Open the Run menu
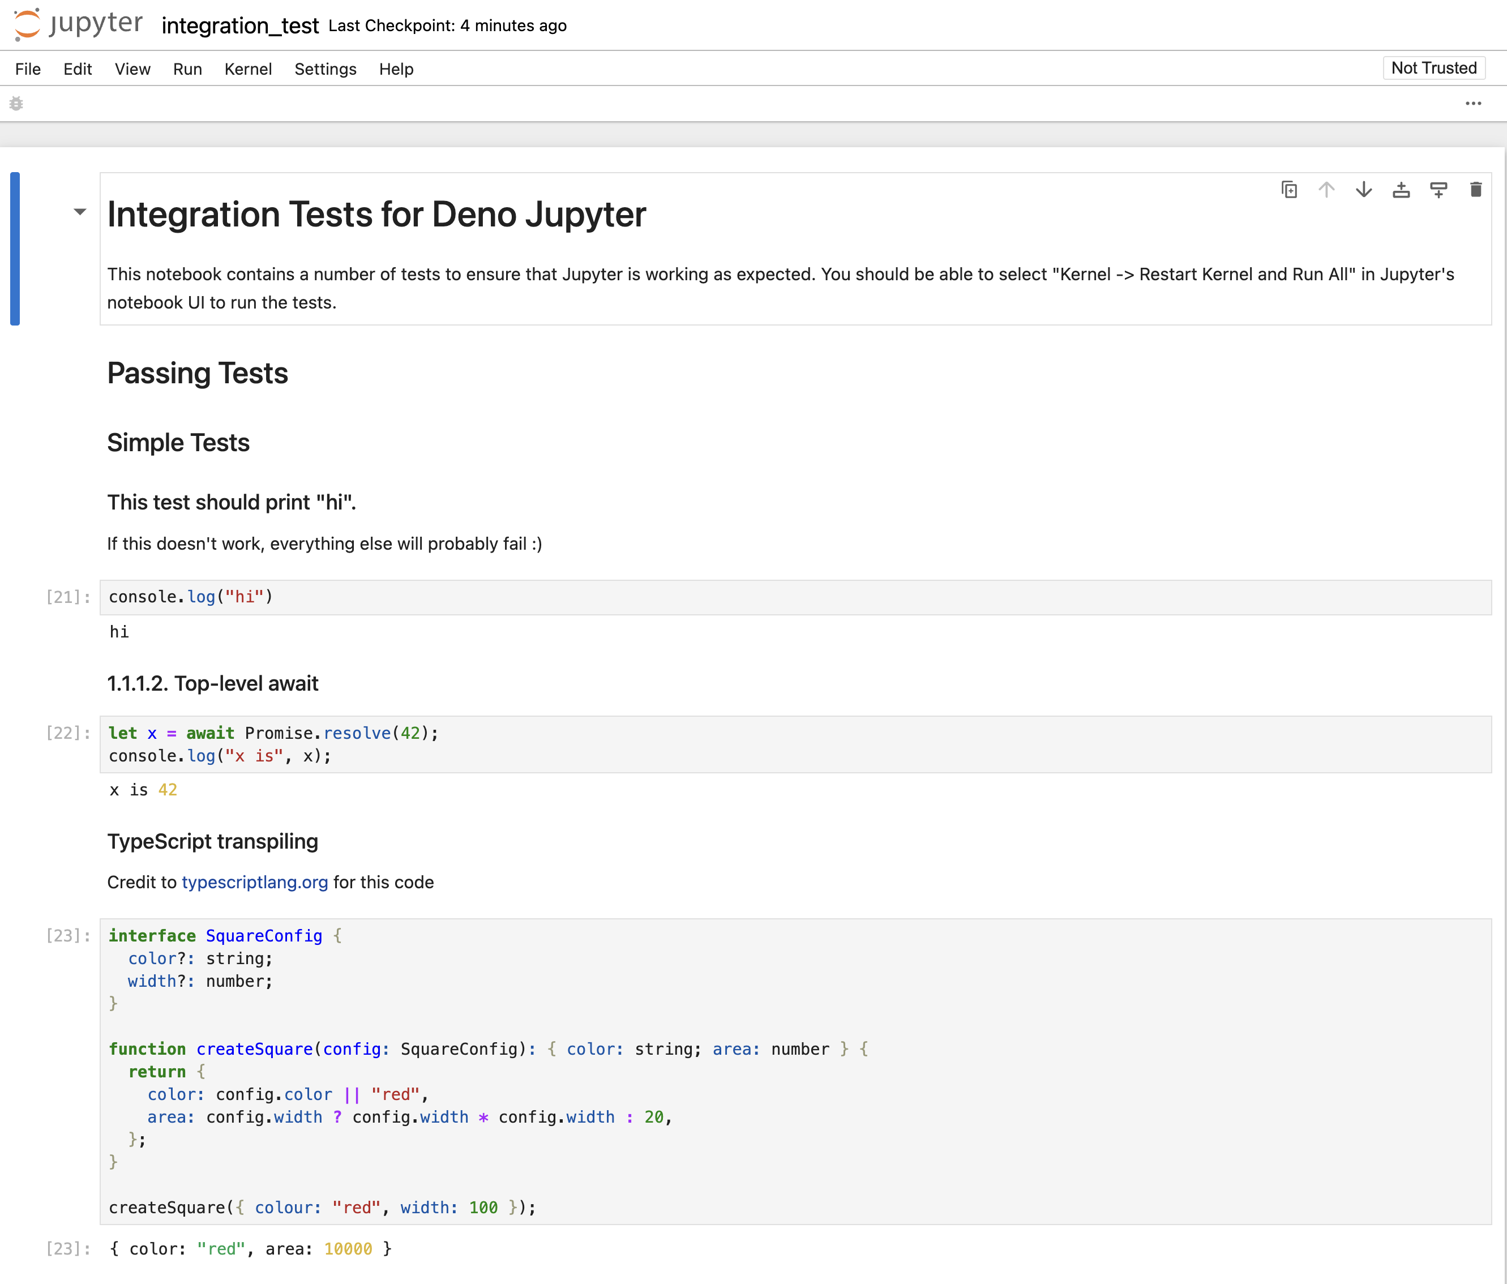The width and height of the screenshot is (1507, 1284). pos(187,69)
